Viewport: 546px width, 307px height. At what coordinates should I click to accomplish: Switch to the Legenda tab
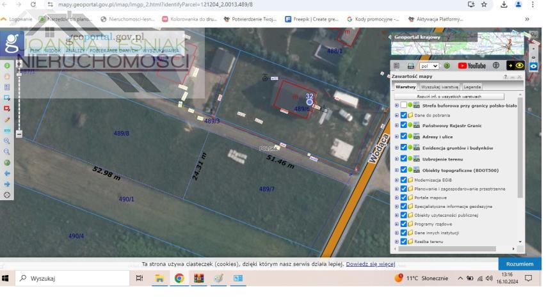click(472, 87)
